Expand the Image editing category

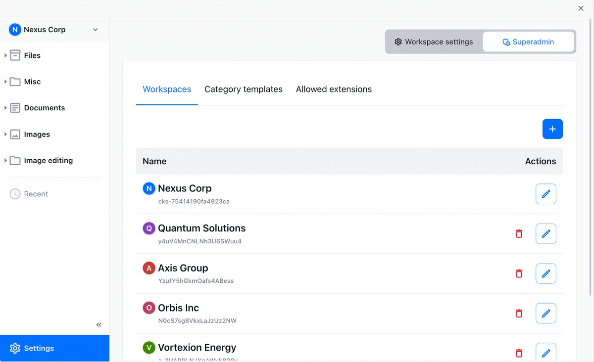(5, 161)
